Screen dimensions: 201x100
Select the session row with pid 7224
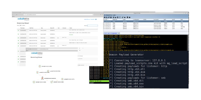point(146,27)
